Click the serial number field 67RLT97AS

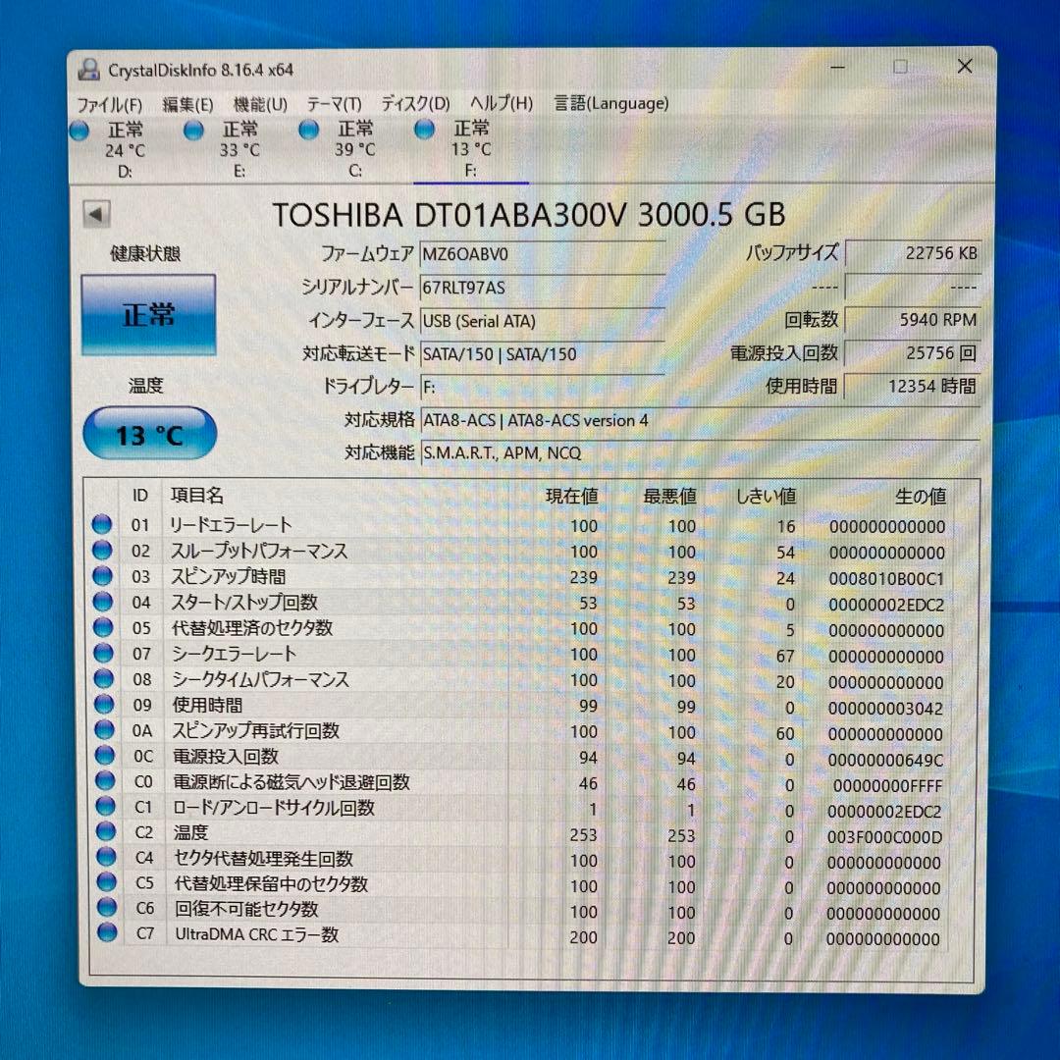(542, 288)
